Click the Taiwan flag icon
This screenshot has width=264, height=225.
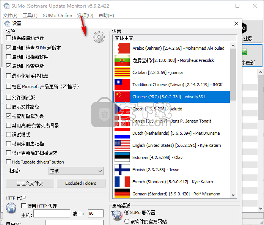[122, 85]
